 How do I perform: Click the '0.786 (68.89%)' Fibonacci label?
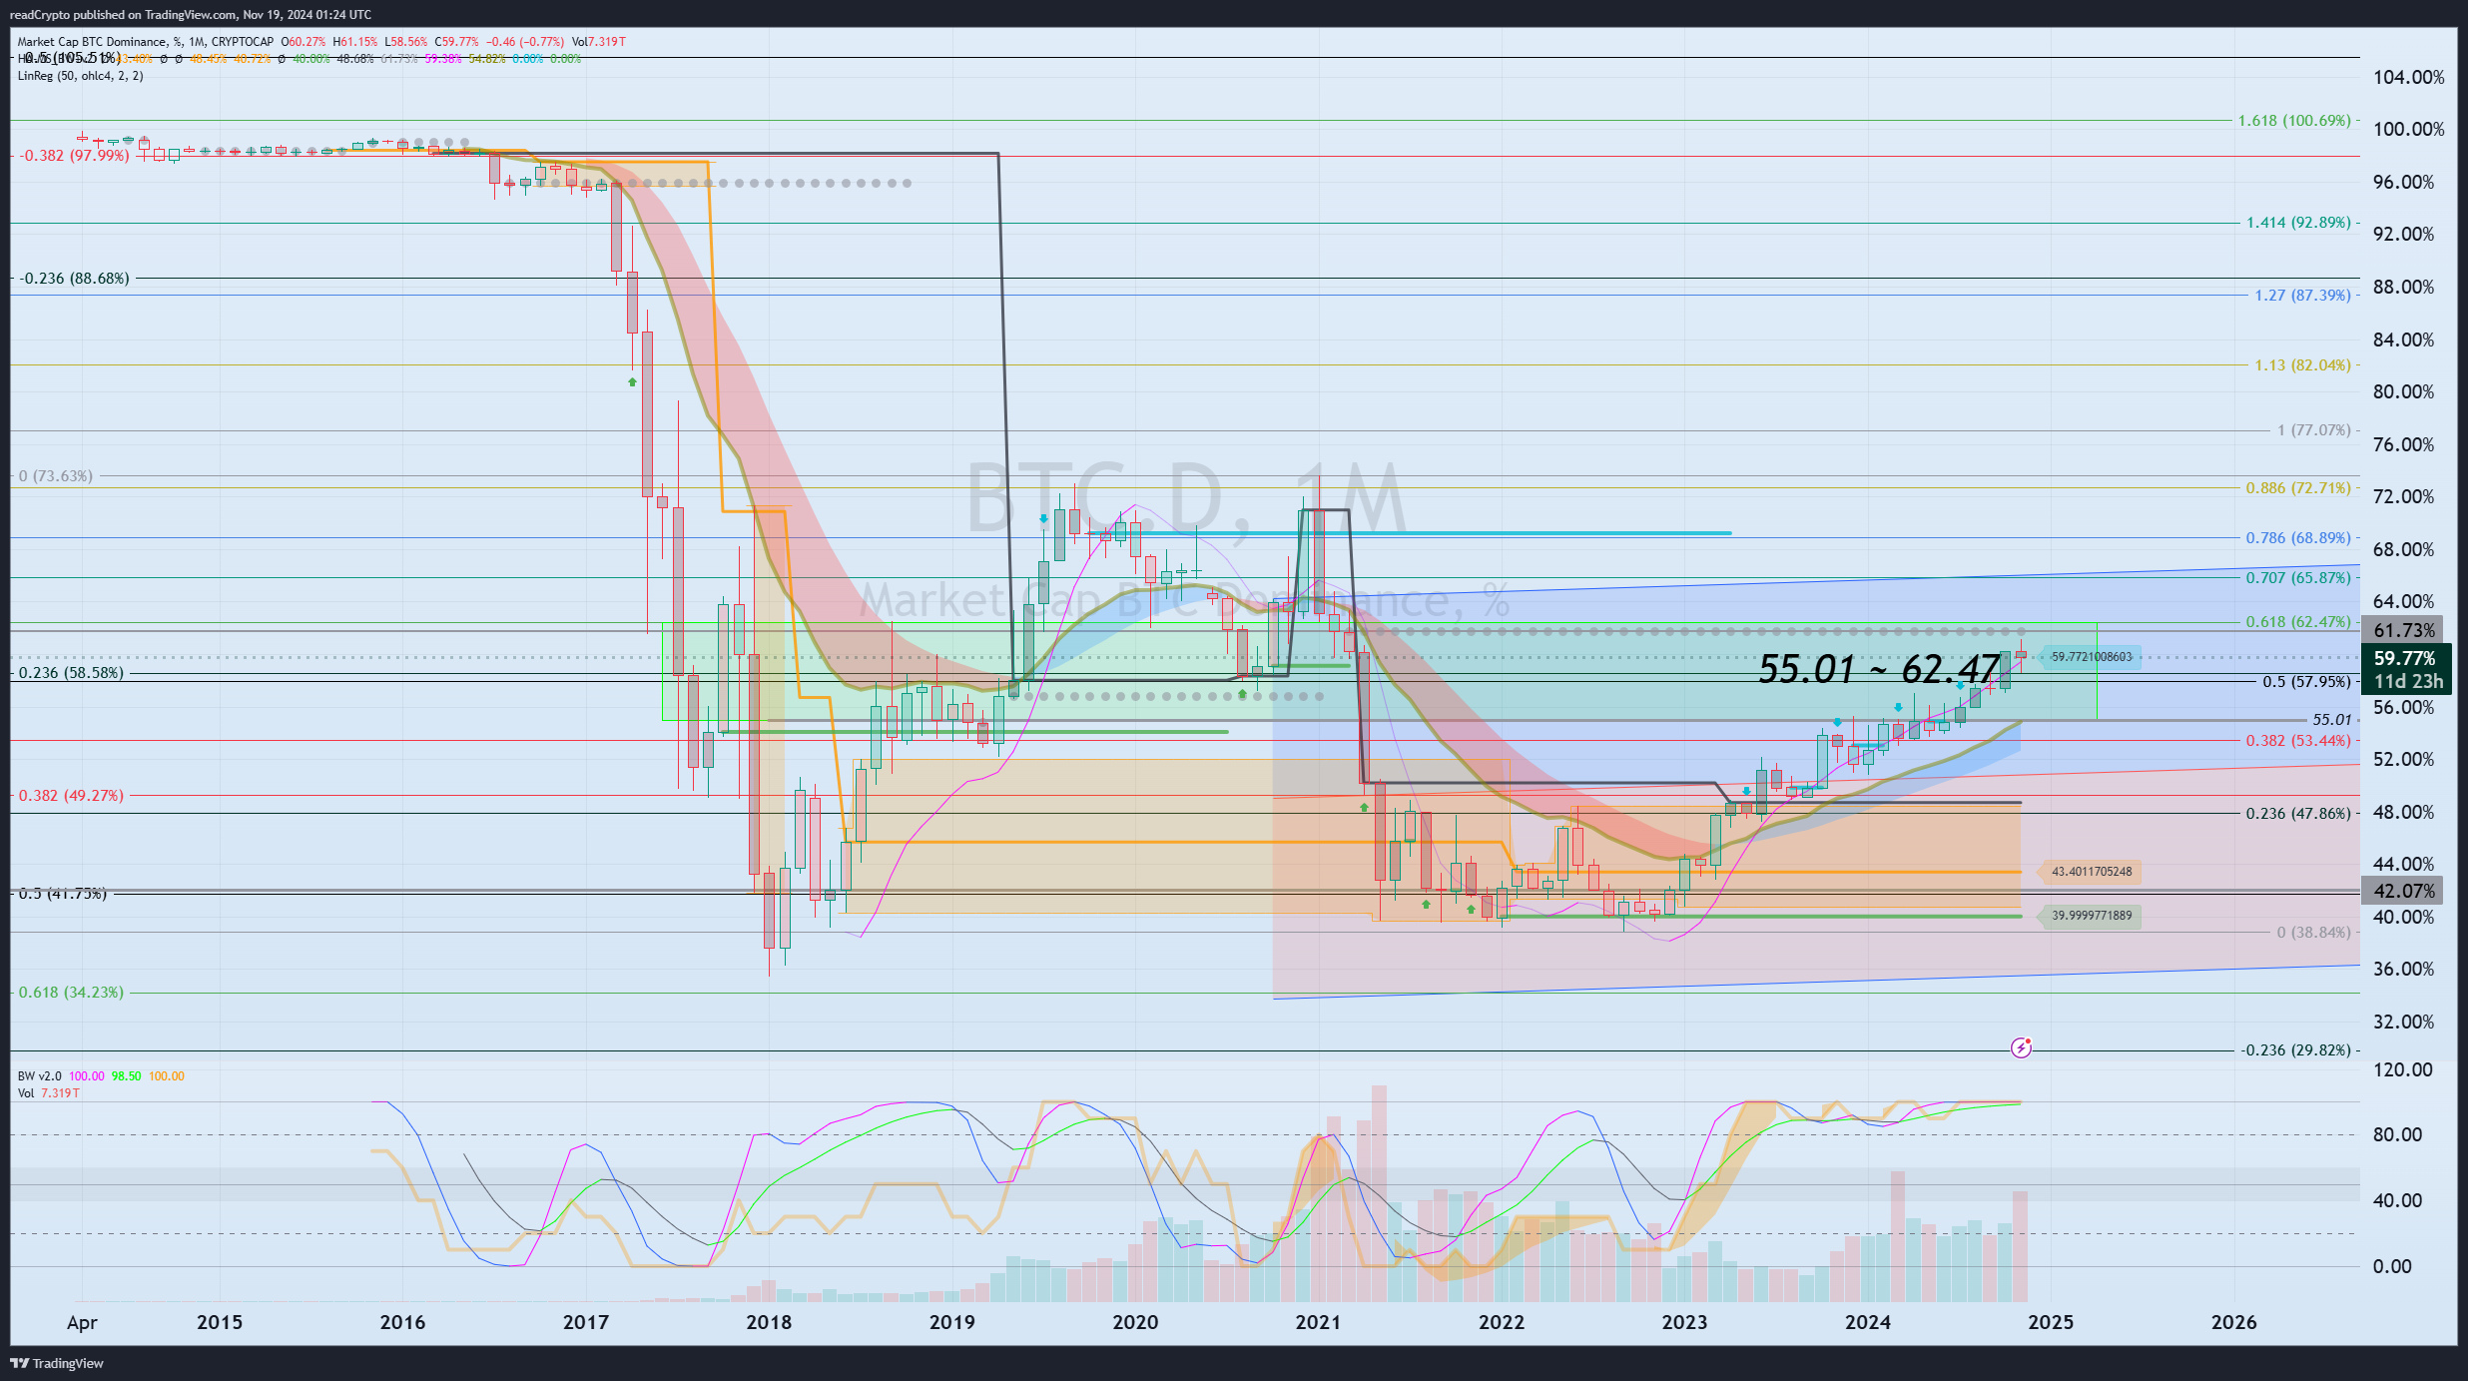[x=2298, y=538]
